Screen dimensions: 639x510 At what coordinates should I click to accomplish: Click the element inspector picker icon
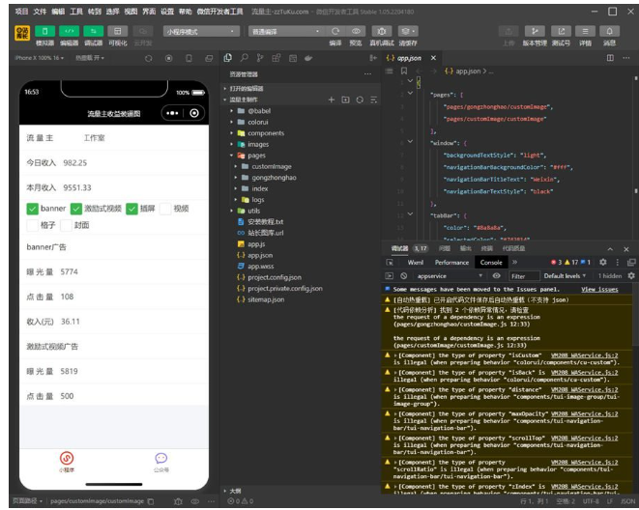(390, 263)
